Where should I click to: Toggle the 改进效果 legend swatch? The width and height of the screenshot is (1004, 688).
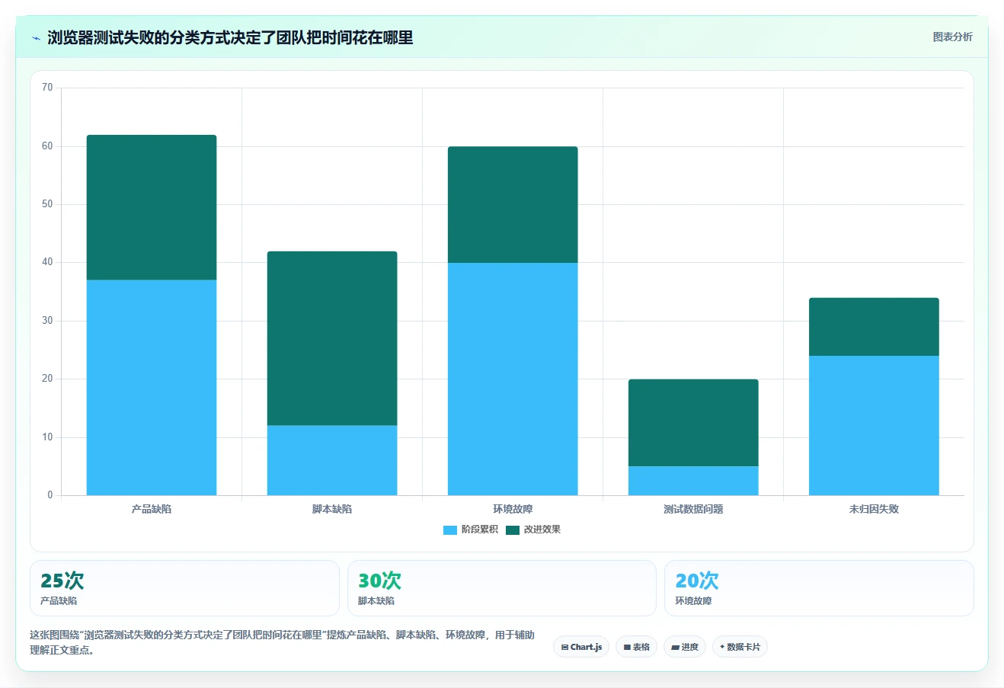tap(512, 530)
